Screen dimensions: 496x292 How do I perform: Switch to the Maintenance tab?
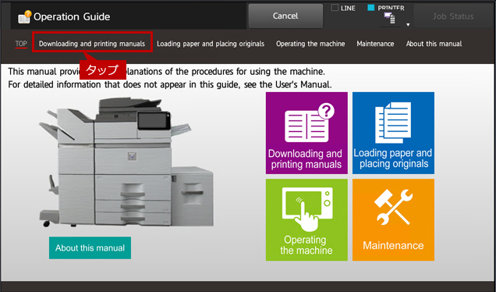click(375, 44)
